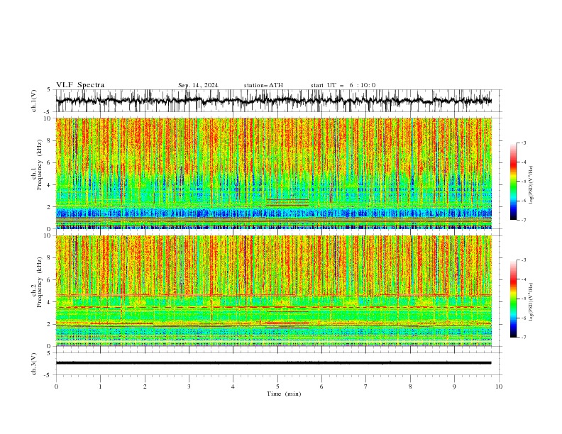The width and height of the screenshot is (562, 434).
Task: Click the time axis tick label "3"
Action: coord(189,386)
